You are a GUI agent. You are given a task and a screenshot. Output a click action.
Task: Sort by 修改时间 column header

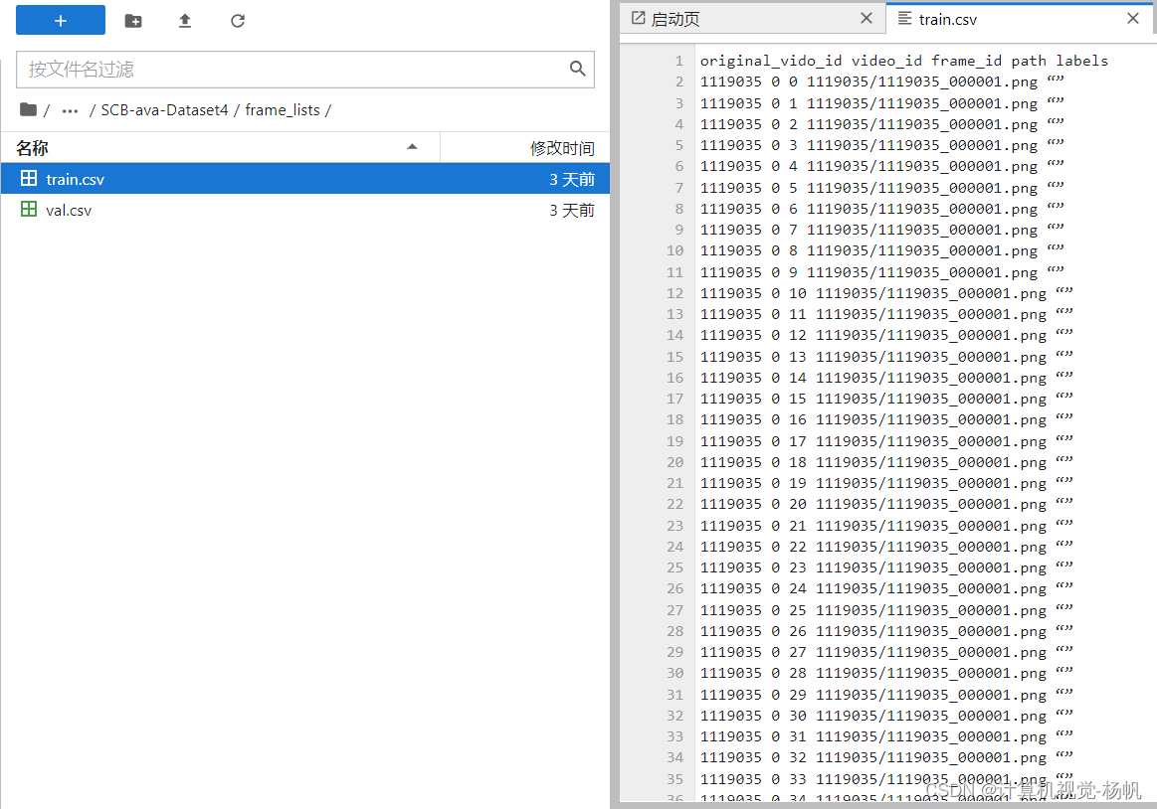tap(525, 148)
